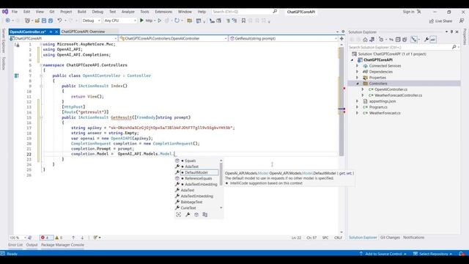Open the Error List tab

[15, 245]
